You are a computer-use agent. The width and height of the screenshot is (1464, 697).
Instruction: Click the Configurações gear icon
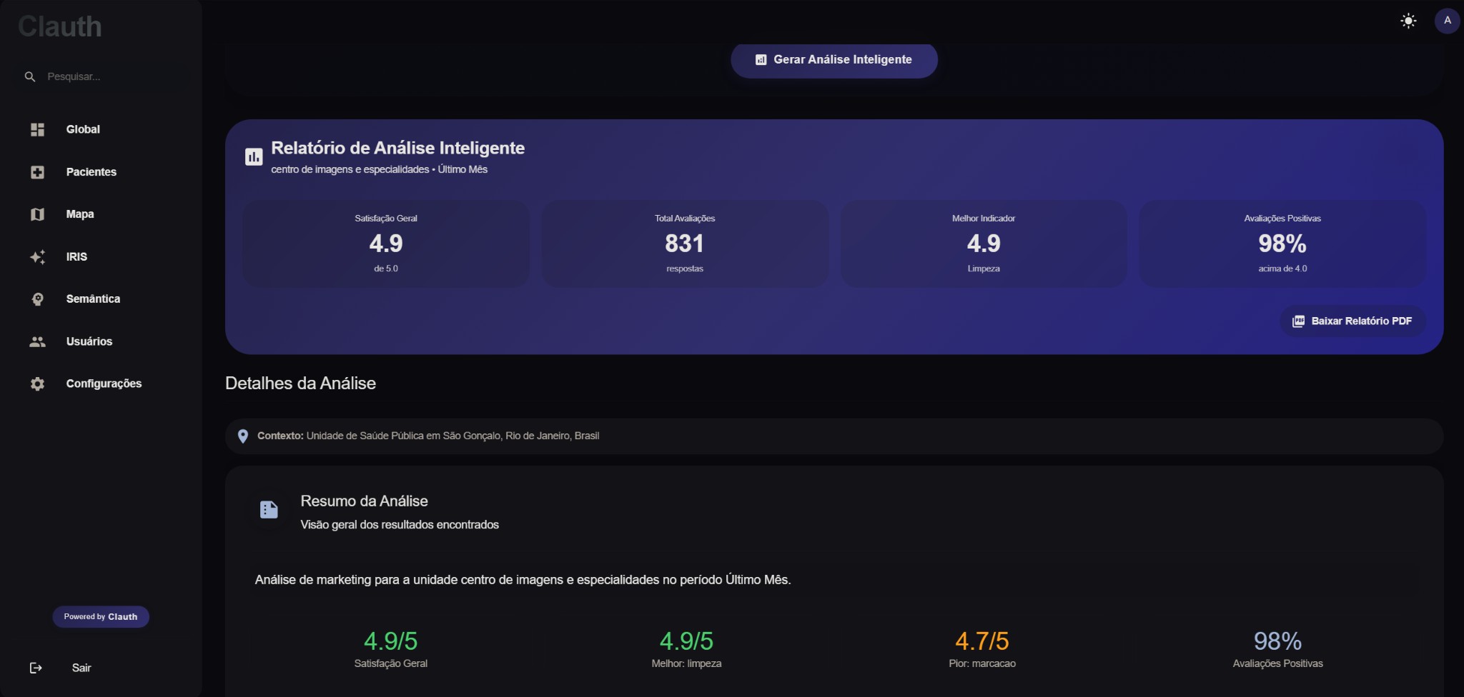pos(37,384)
